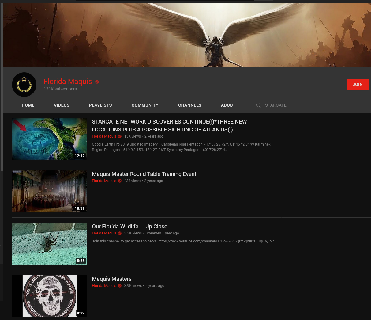The height and width of the screenshot is (320, 371).
Task: Click the Google Earth Pro 2019 description text
Action: tap(181, 147)
